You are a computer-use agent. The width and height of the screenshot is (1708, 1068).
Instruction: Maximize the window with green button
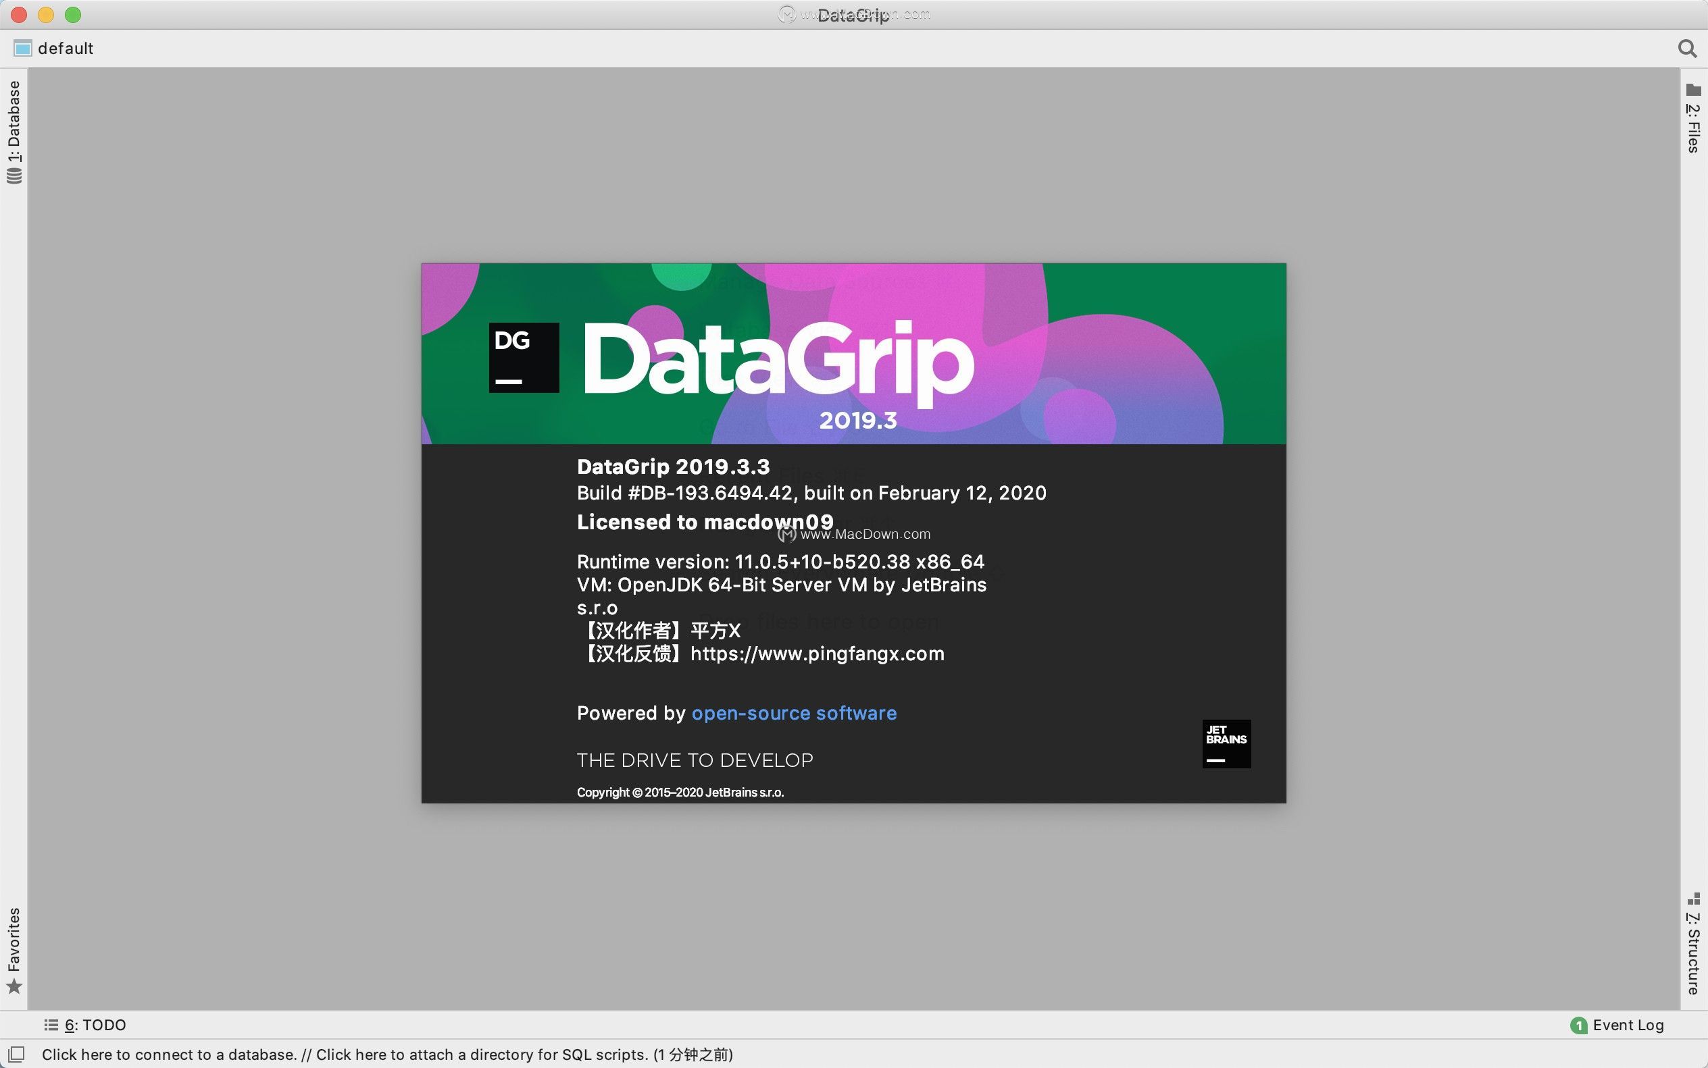click(x=73, y=14)
